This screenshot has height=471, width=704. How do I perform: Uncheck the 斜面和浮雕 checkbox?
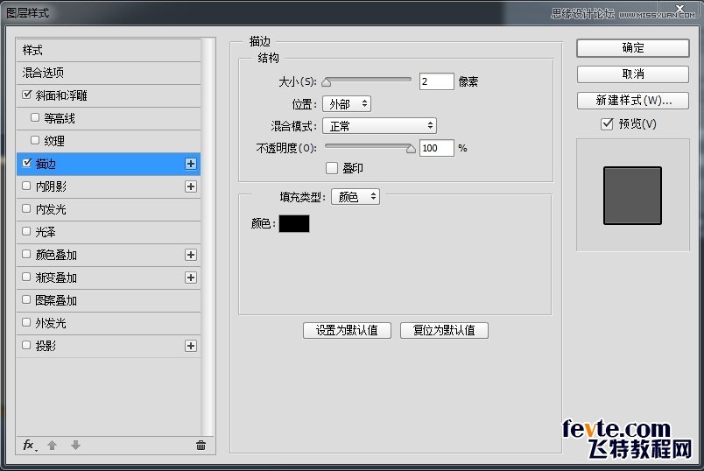pos(27,95)
